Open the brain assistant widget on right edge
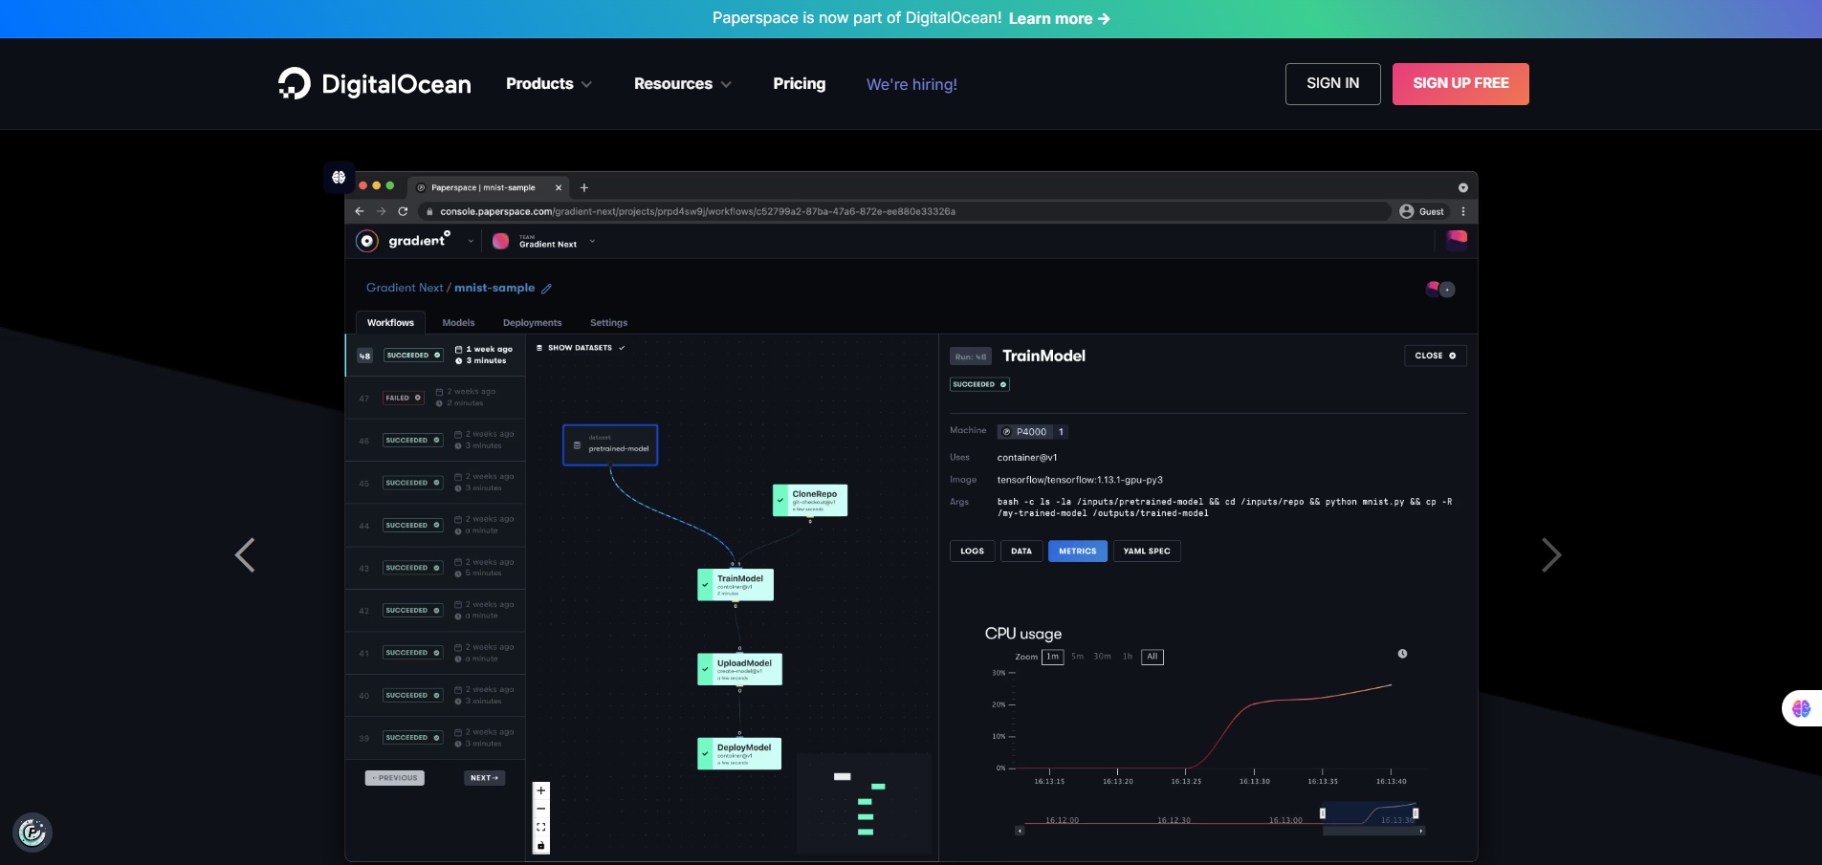Image resolution: width=1822 pixels, height=865 pixels. (1802, 708)
